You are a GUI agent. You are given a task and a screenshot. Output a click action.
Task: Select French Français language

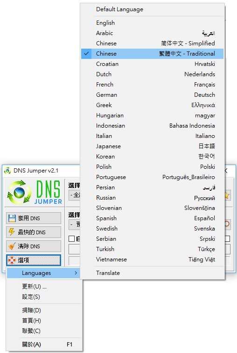click(152, 85)
